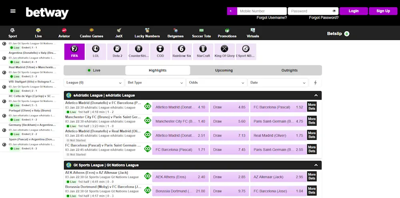Open the Sport section
This screenshot has width=400, height=198.
[x=13, y=33]
